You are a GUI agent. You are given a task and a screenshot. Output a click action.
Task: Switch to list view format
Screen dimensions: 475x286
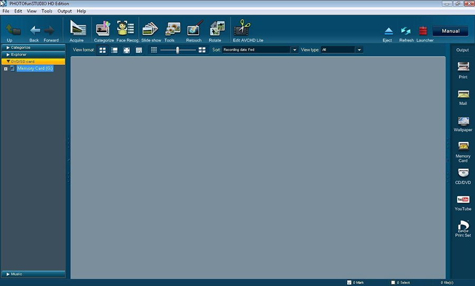115,50
